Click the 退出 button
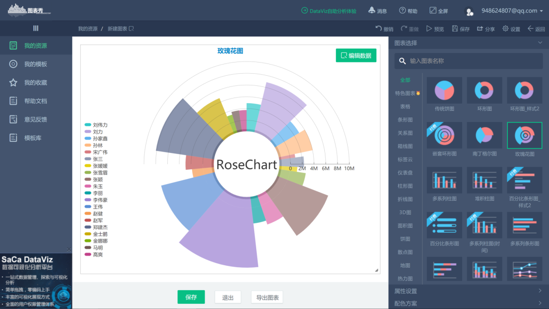This screenshot has height=309, width=549. point(228,297)
